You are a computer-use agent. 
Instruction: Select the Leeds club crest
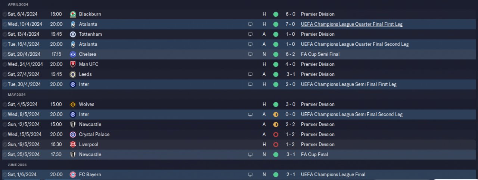pyautogui.click(x=73, y=74)
